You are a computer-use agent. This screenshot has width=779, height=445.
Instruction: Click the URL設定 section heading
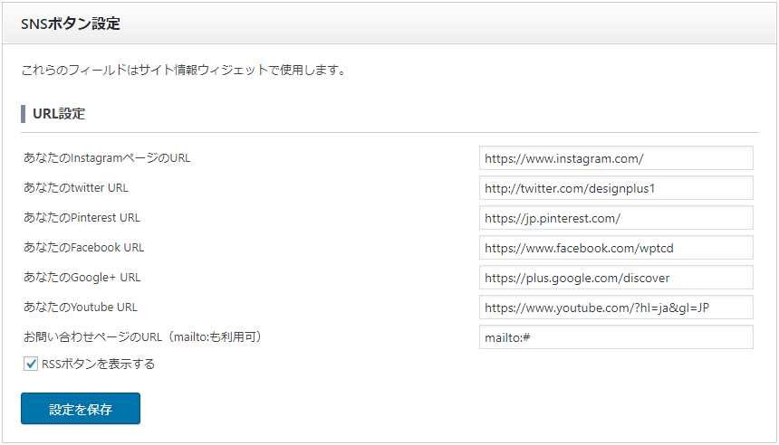tap(59, 114)
